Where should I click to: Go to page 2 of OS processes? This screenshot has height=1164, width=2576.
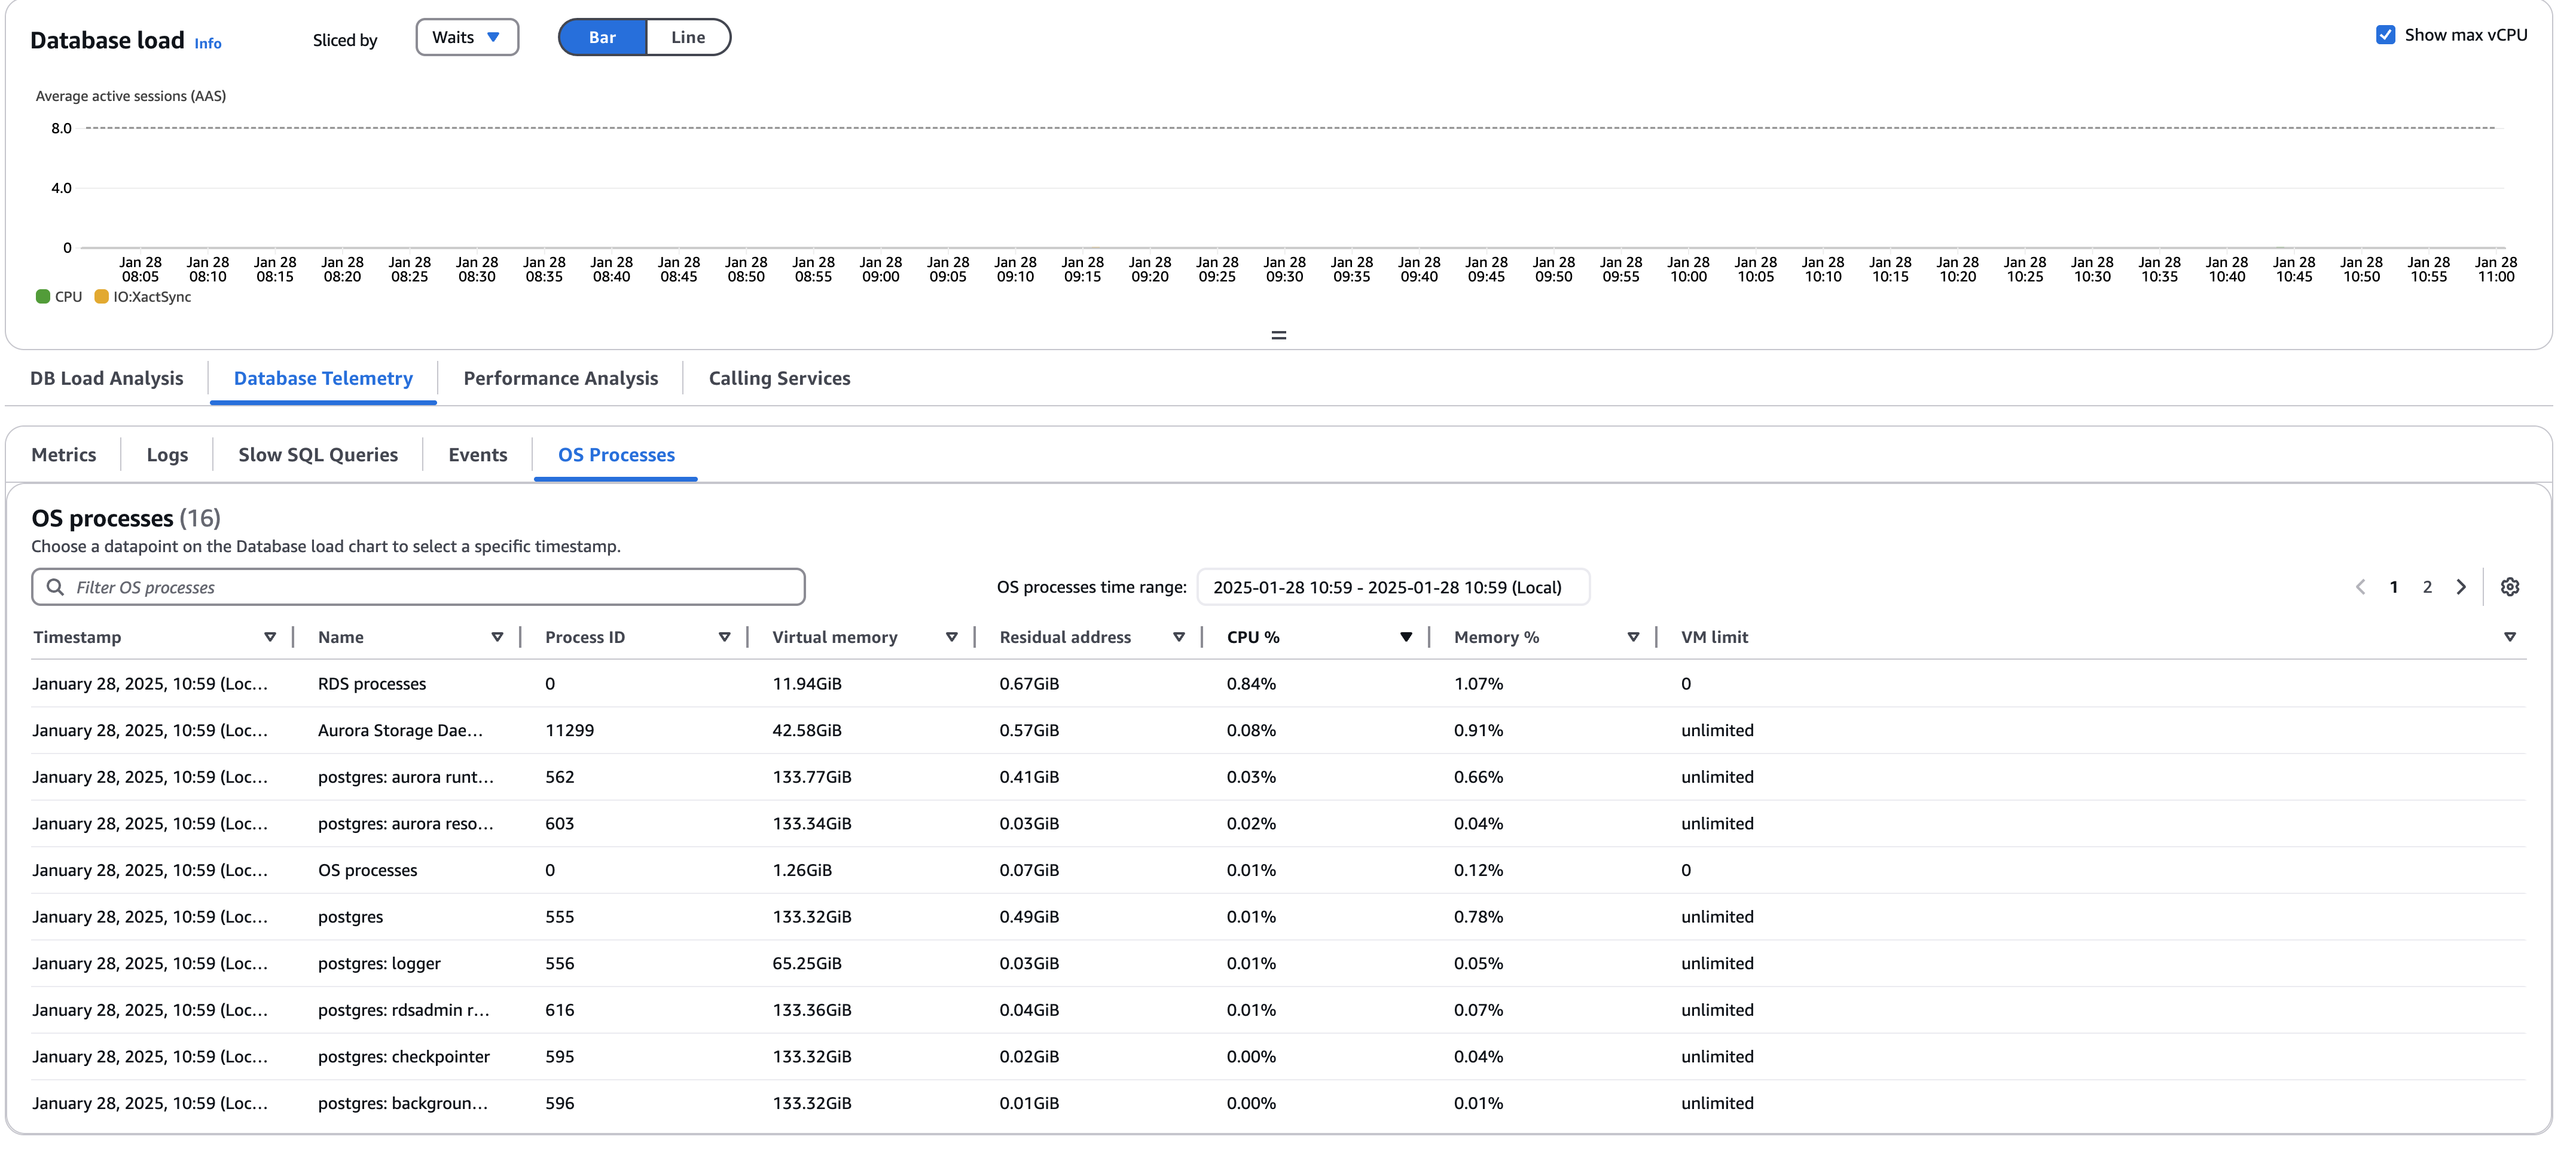[x=2427, y=587]
